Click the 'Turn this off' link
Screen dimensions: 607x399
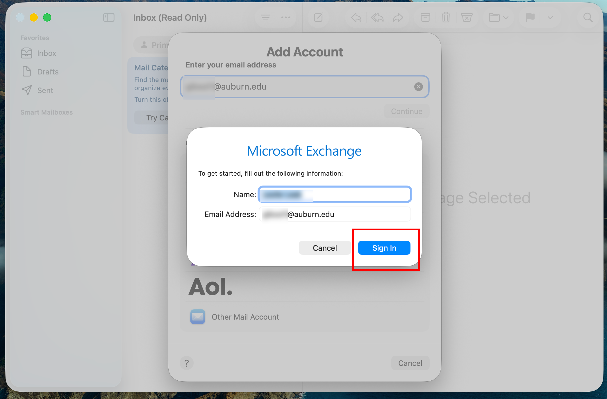click(151, 99)
